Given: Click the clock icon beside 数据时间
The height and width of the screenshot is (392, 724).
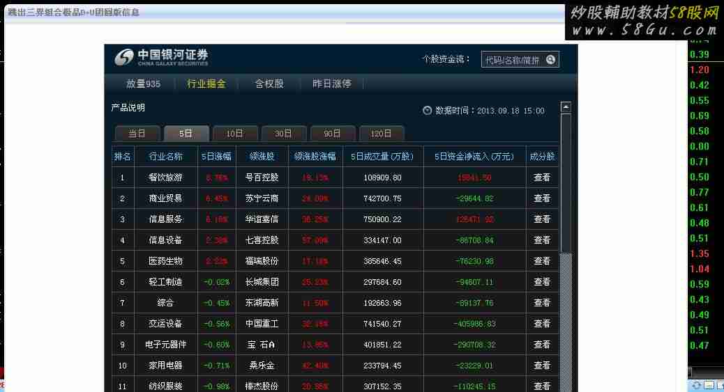Looking at the screenshot, I should (427, 111).
